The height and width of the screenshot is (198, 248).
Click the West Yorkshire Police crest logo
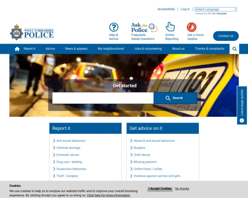pos(32,32)
